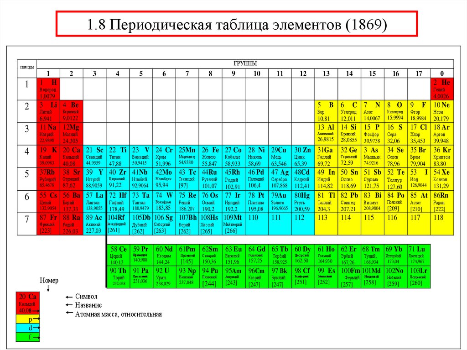Viewport: 467px width, 350px height.
Task: Click the yellow 'p' legend swatch
Action: (27, 319)
